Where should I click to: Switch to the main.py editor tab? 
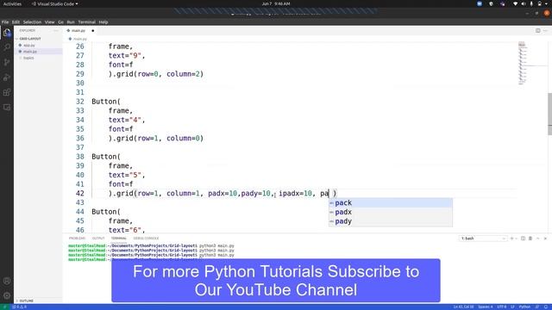78,31
